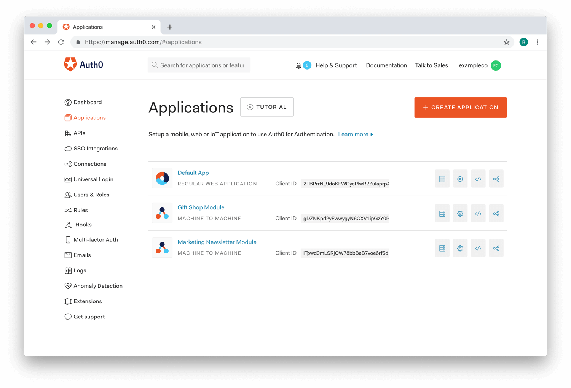This screenshot has width=571, height=388.
Task: Open Quick Start for Default App
Action: 442,179
